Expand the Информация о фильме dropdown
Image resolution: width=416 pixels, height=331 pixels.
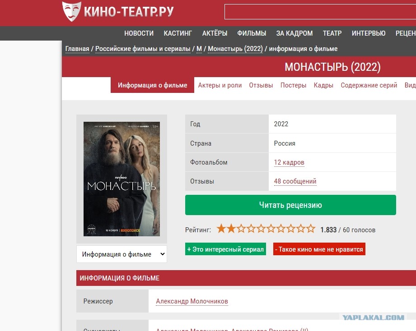[x=122, y=254]
